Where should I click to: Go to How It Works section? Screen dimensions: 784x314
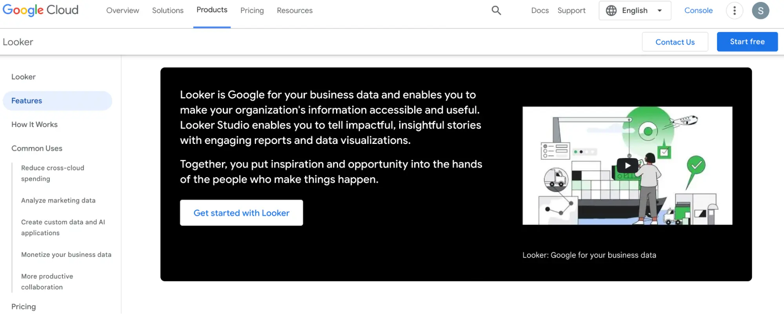click(x=34, y=125)
